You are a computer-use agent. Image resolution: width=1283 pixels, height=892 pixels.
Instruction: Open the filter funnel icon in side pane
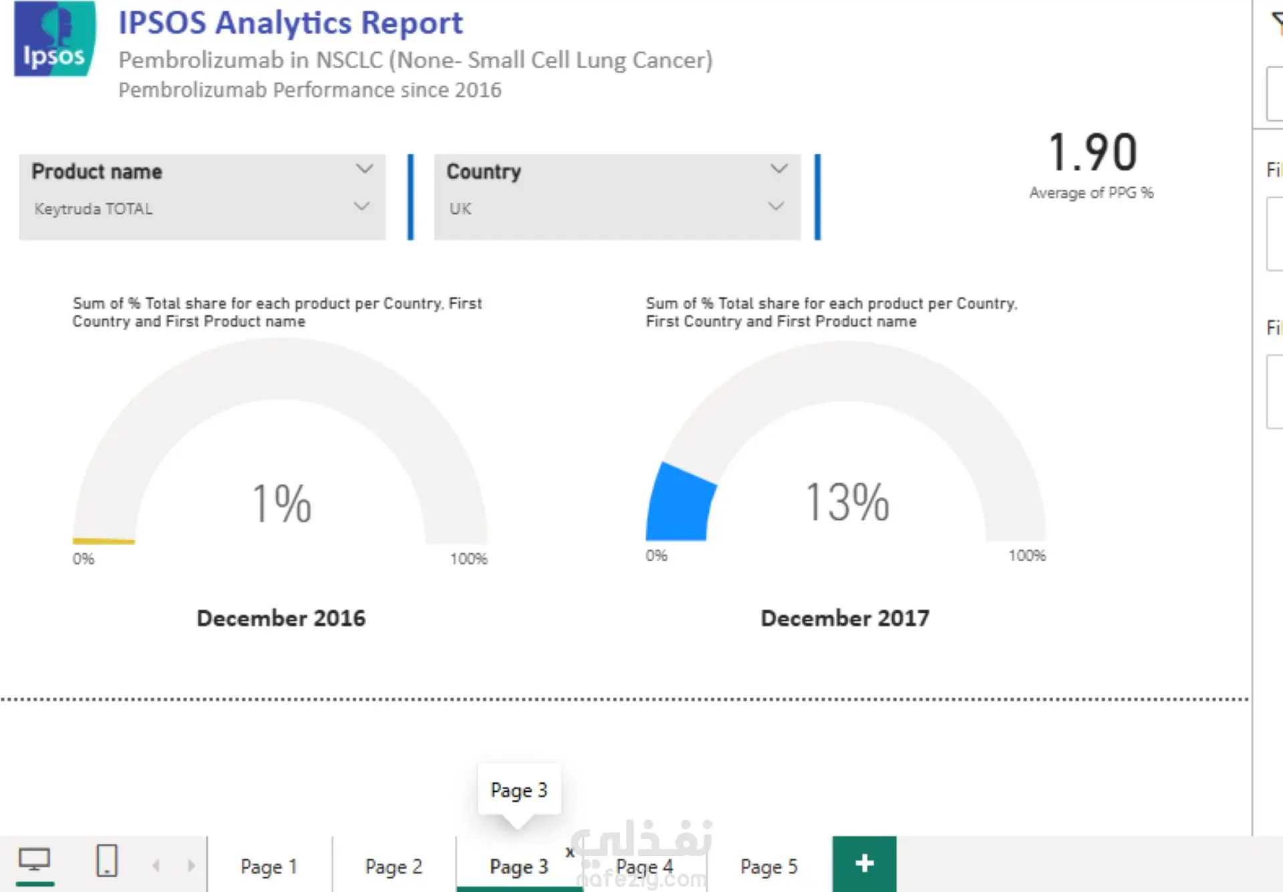click(1276, 23)
